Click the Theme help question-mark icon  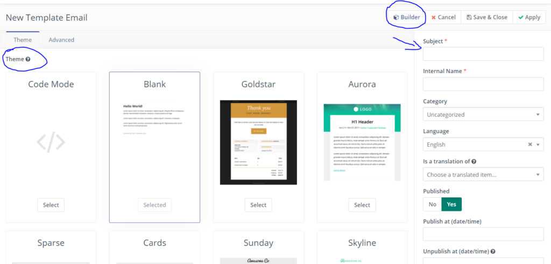[x=28, y=59]
